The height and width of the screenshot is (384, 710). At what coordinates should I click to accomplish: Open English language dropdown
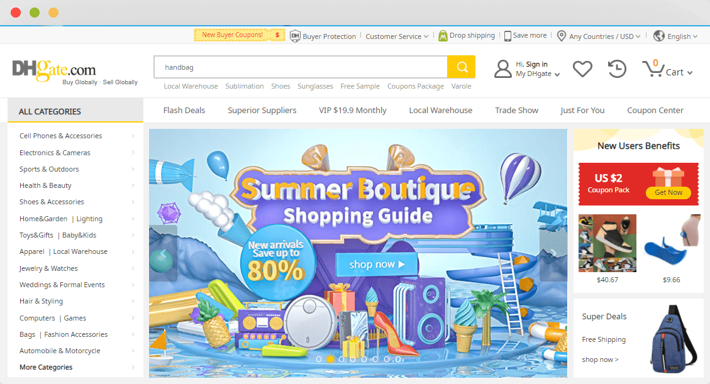point(682,36)
